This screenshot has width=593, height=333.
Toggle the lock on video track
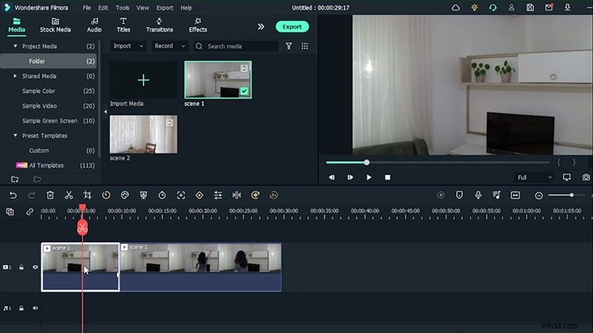click(21, 267)
